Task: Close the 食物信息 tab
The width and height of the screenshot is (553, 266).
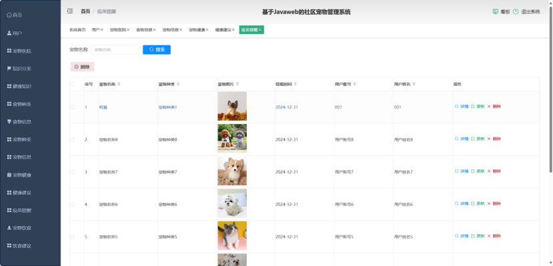Action: click(x=155, y=30)
